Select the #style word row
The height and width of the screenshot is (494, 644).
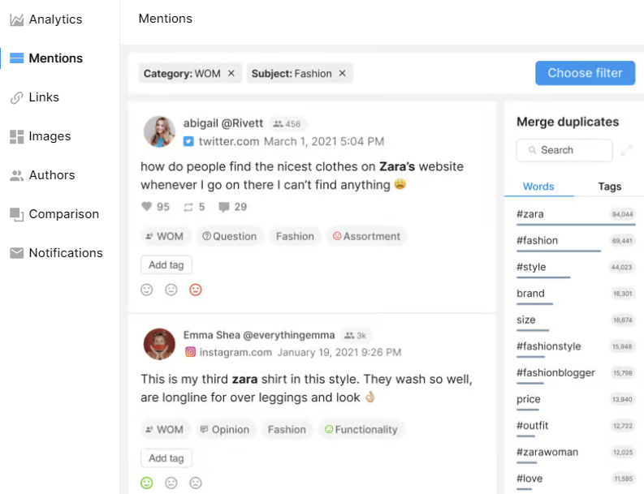[576, 269]
